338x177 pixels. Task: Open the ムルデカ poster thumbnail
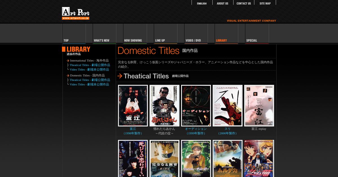pyautogui.click(x=228, y=158)
